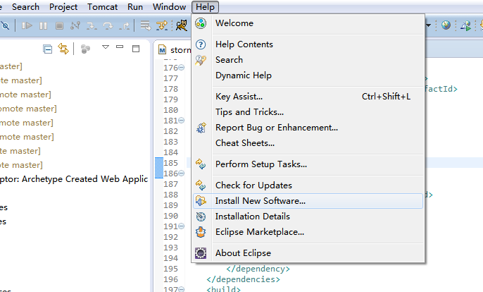Click the Installation Details icon

coord(201,217)
